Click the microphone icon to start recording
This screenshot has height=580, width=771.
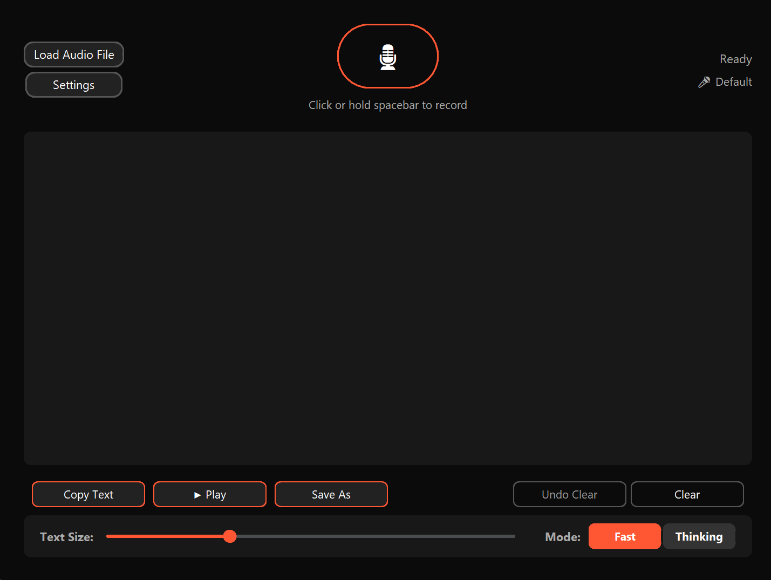(x=387, y=56)
